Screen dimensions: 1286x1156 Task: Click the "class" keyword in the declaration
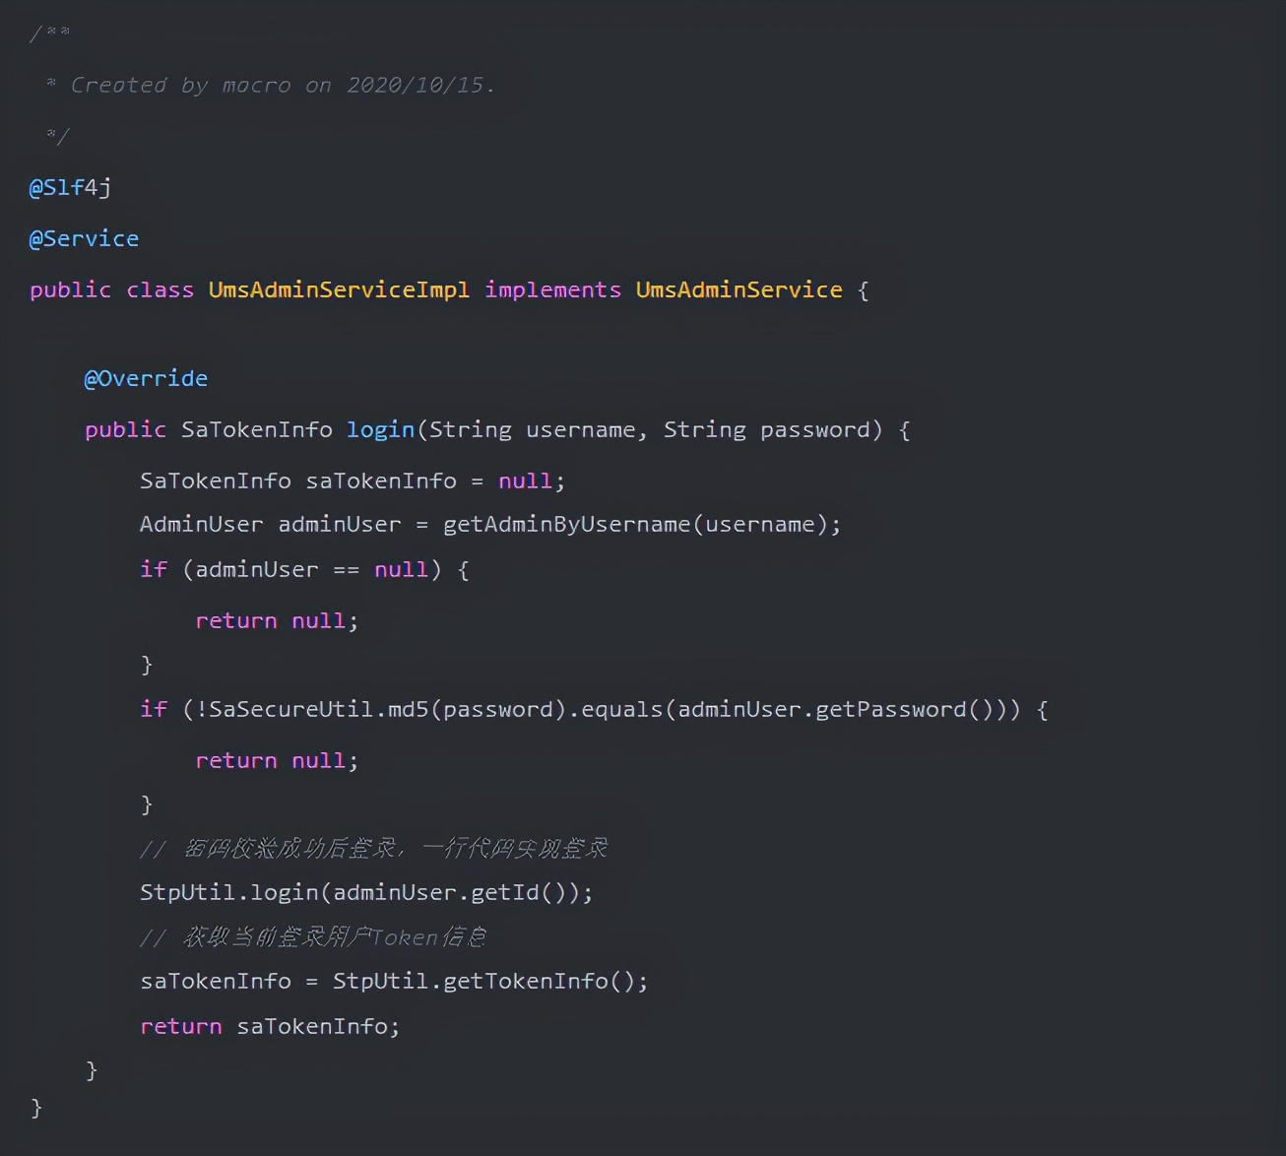pos(160,290)
